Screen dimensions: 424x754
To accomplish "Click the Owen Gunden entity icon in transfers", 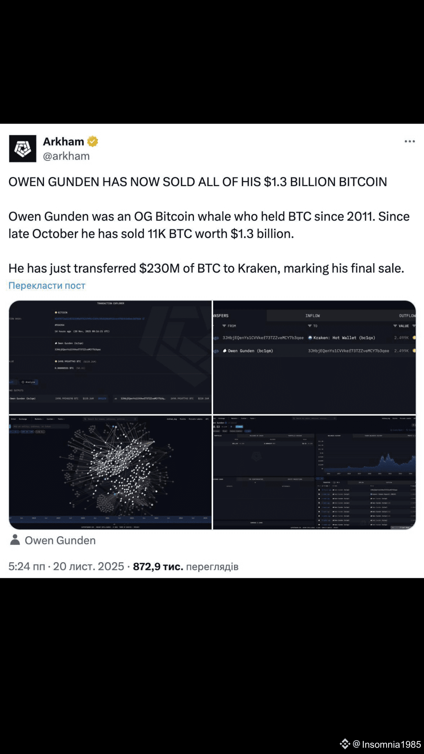I will click(225, 350).
